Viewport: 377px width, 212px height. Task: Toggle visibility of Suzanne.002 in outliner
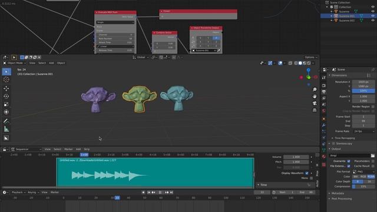(x=373, y=21)
